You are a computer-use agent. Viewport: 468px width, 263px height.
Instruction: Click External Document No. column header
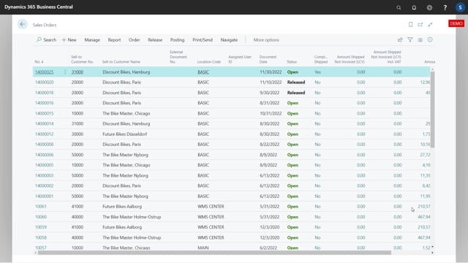point(178,57)
